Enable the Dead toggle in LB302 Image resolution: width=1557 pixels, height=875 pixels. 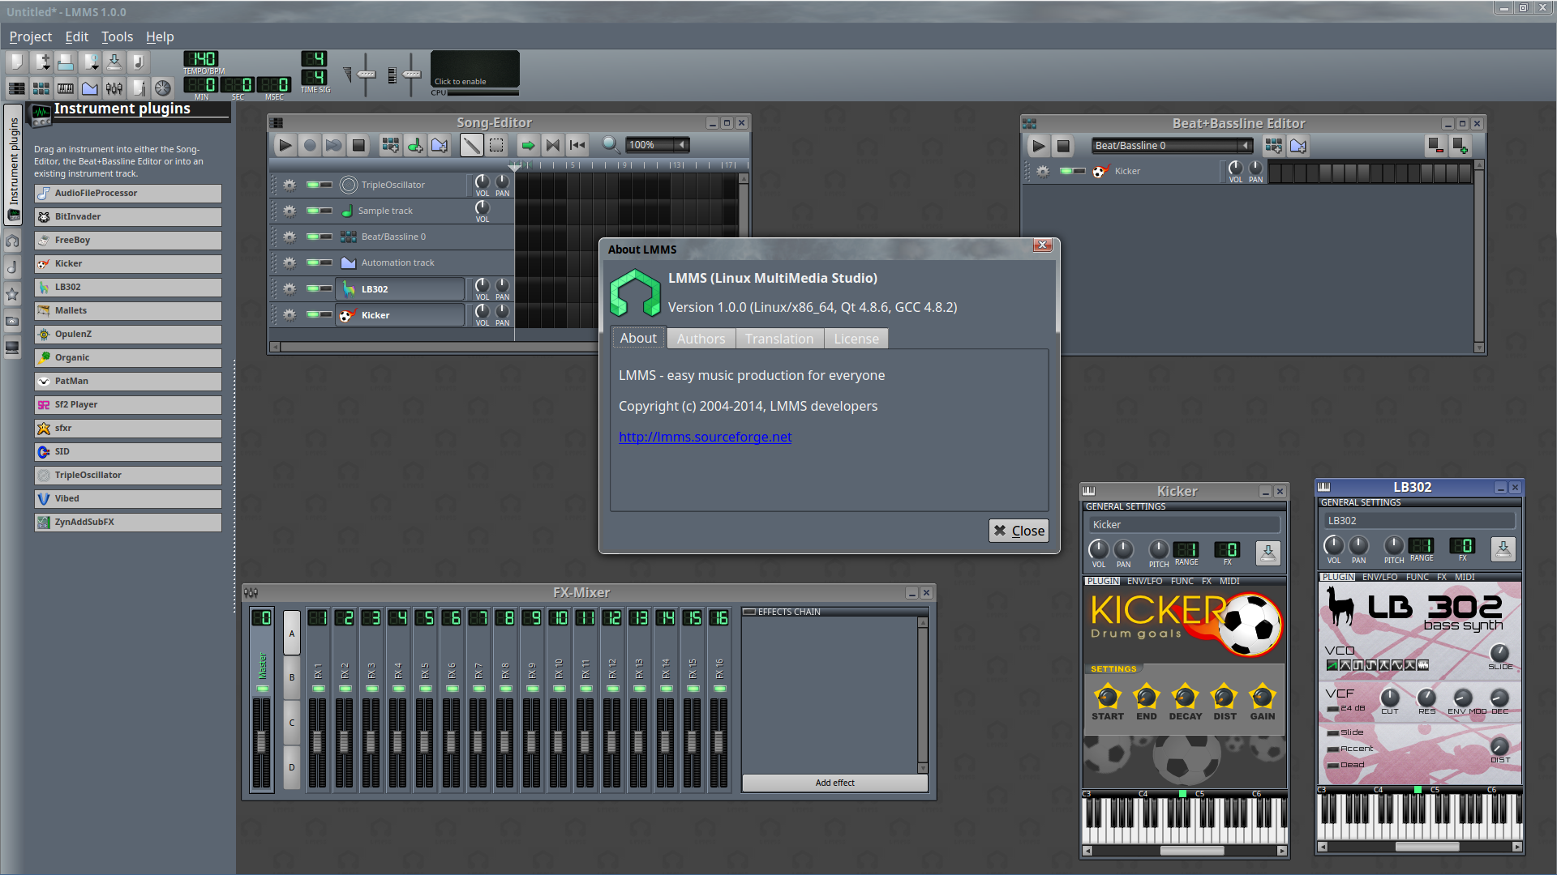click(x=1332, y=766)
